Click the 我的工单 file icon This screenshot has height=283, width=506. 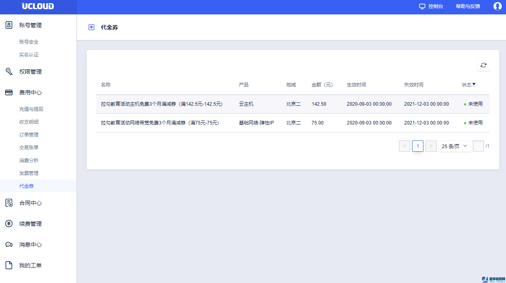(x=9, y=265)
